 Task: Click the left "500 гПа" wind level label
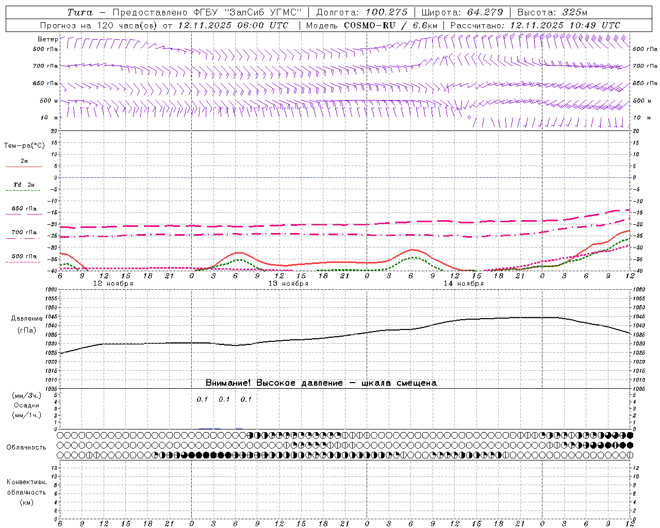coord(45,49)
